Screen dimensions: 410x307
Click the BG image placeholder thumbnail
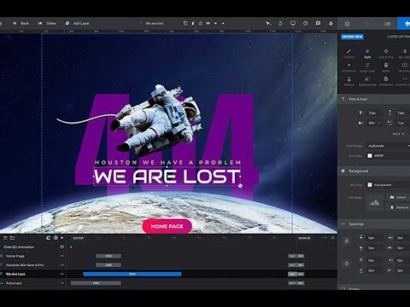[x=375, y=202]
